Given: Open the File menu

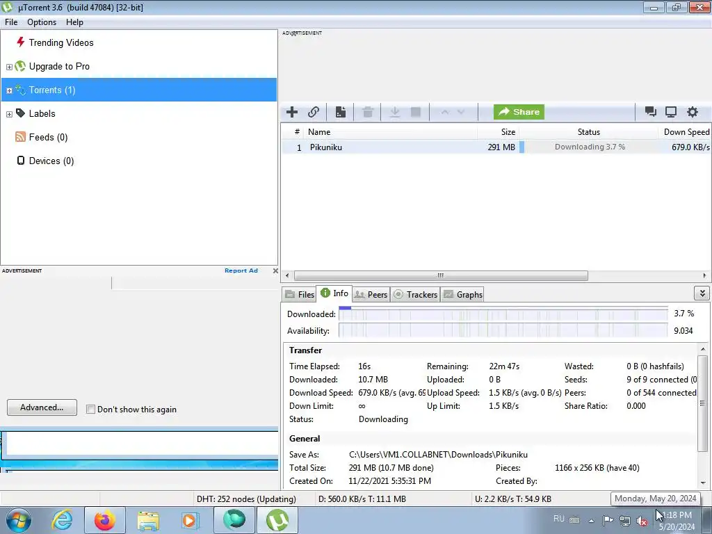Looking at the screenshot, I should (x=11, y=22).
